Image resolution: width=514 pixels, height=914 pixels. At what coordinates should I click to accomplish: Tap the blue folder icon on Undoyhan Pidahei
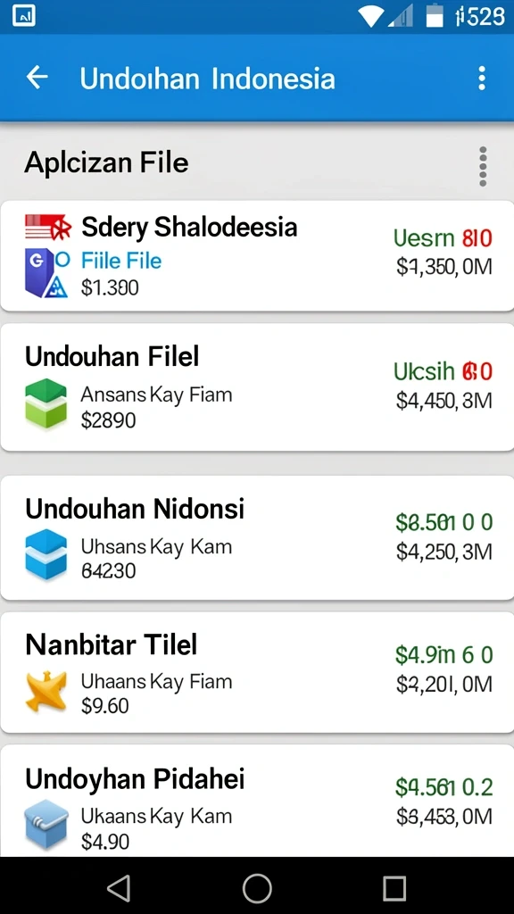click(46, 824)
